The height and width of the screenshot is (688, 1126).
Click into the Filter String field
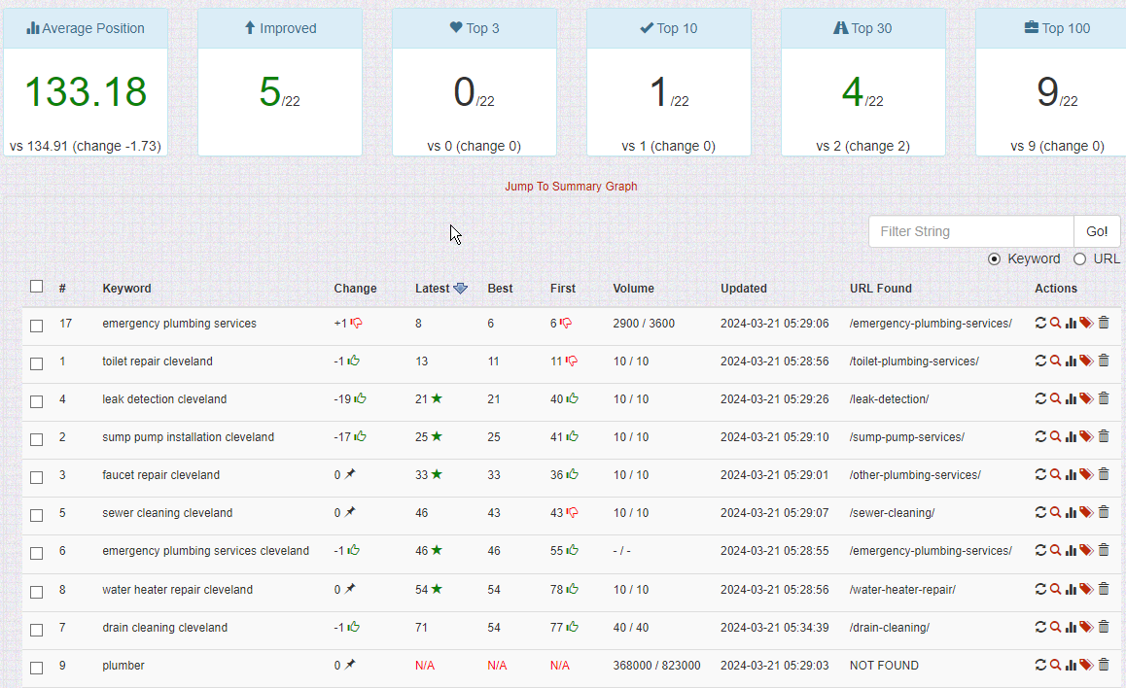click(970, 231)
